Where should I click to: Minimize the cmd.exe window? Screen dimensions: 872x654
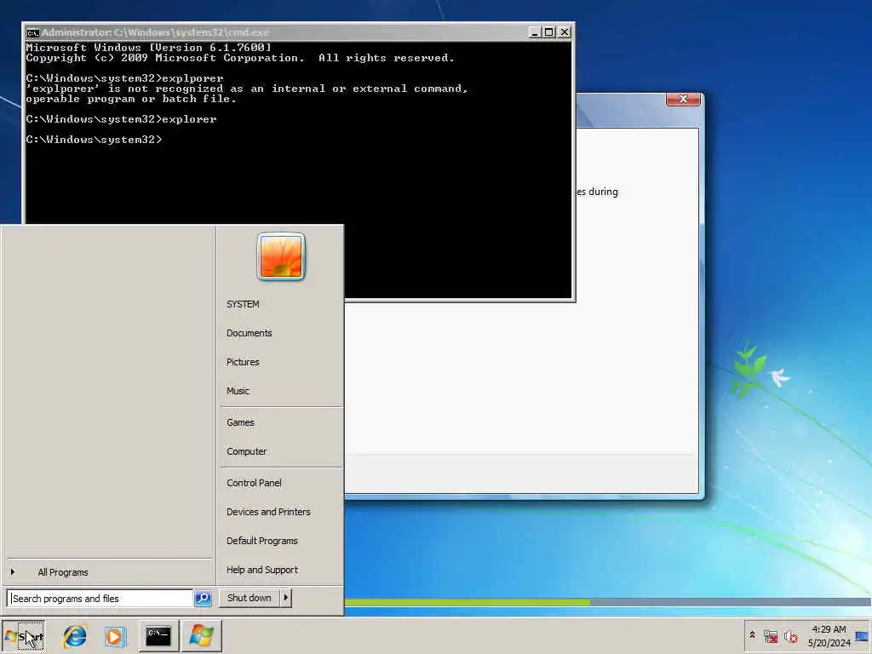coord(535,32)
